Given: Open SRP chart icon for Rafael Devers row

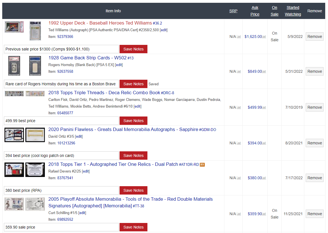Looking at the screenshot, I should click(x=239, y=178).
